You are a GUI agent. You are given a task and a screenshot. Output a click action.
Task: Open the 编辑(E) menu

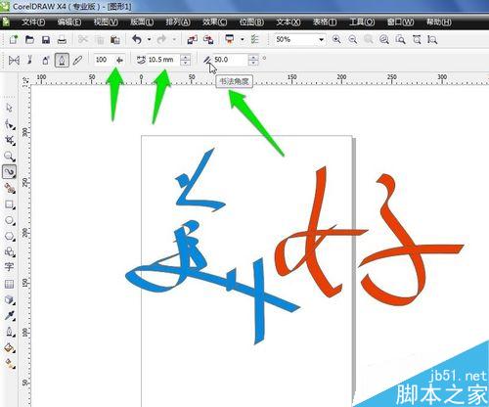(69, 23)
